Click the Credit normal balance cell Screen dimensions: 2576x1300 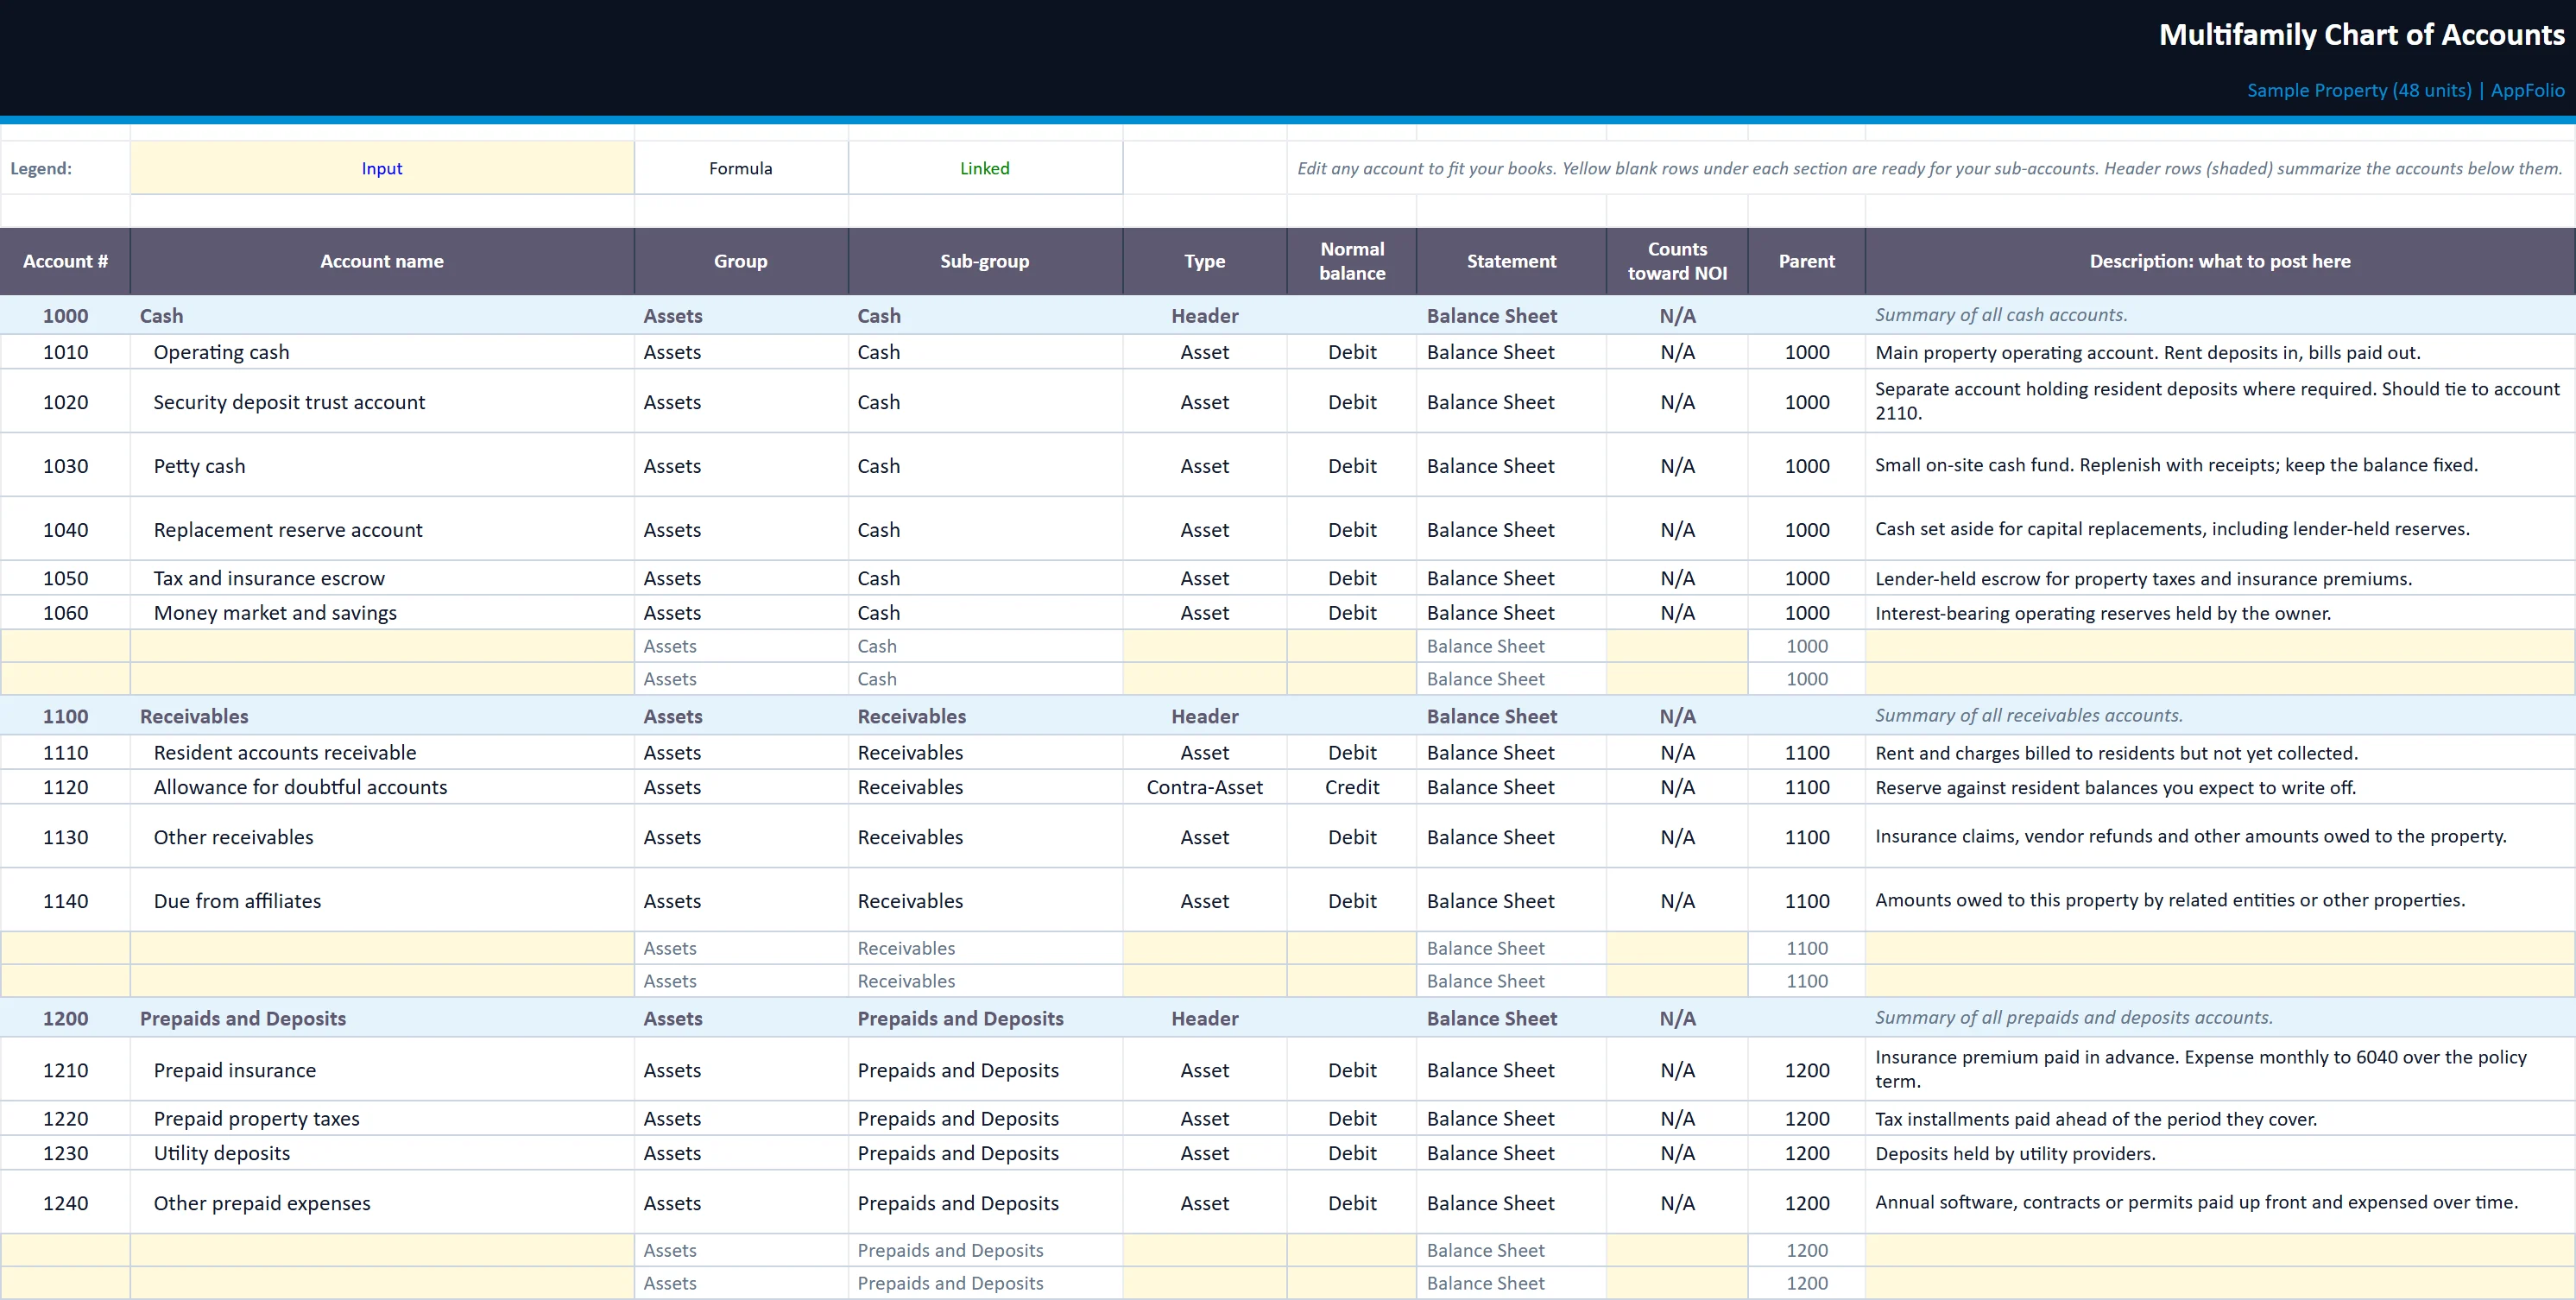tap(1352, 787)
